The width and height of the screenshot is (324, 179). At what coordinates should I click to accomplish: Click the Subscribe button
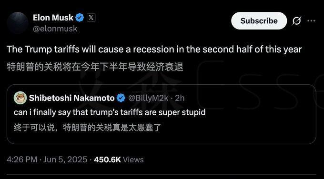(259, 20)
